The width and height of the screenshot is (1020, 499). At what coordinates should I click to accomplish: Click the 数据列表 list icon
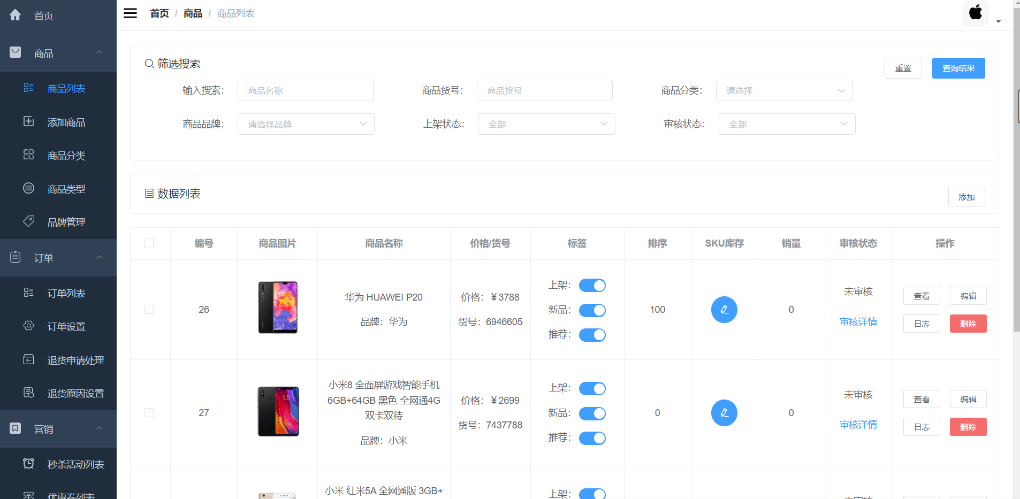pos(149,194)
